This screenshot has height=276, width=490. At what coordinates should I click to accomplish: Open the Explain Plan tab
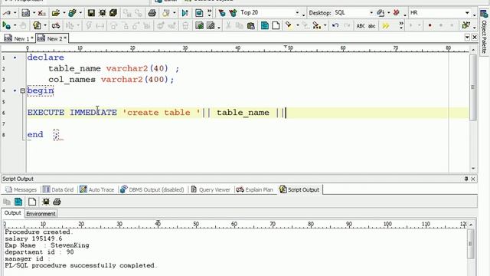[254, 189]
